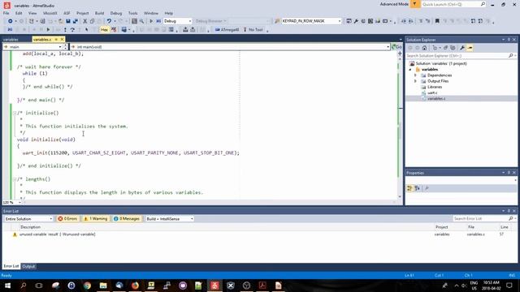
Task: Click the Search Solution Explorer field
Action: [461, 56]
